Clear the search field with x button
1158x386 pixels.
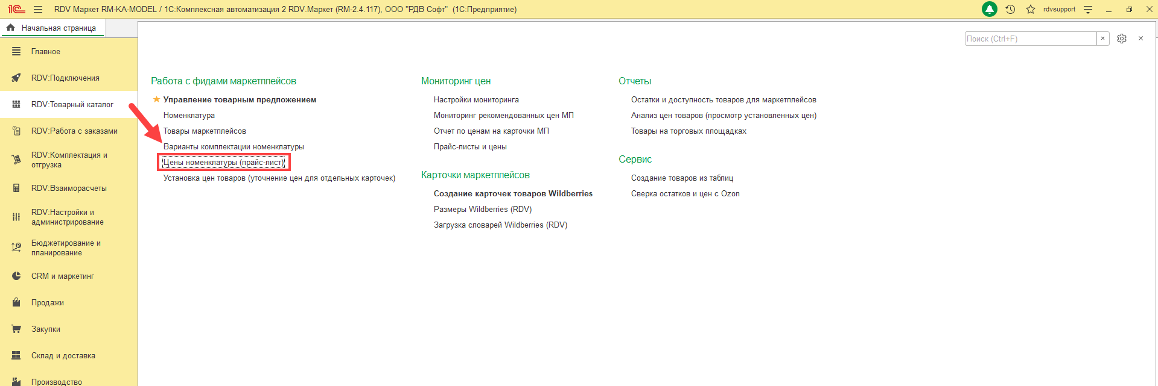[x=1102, y=39]
